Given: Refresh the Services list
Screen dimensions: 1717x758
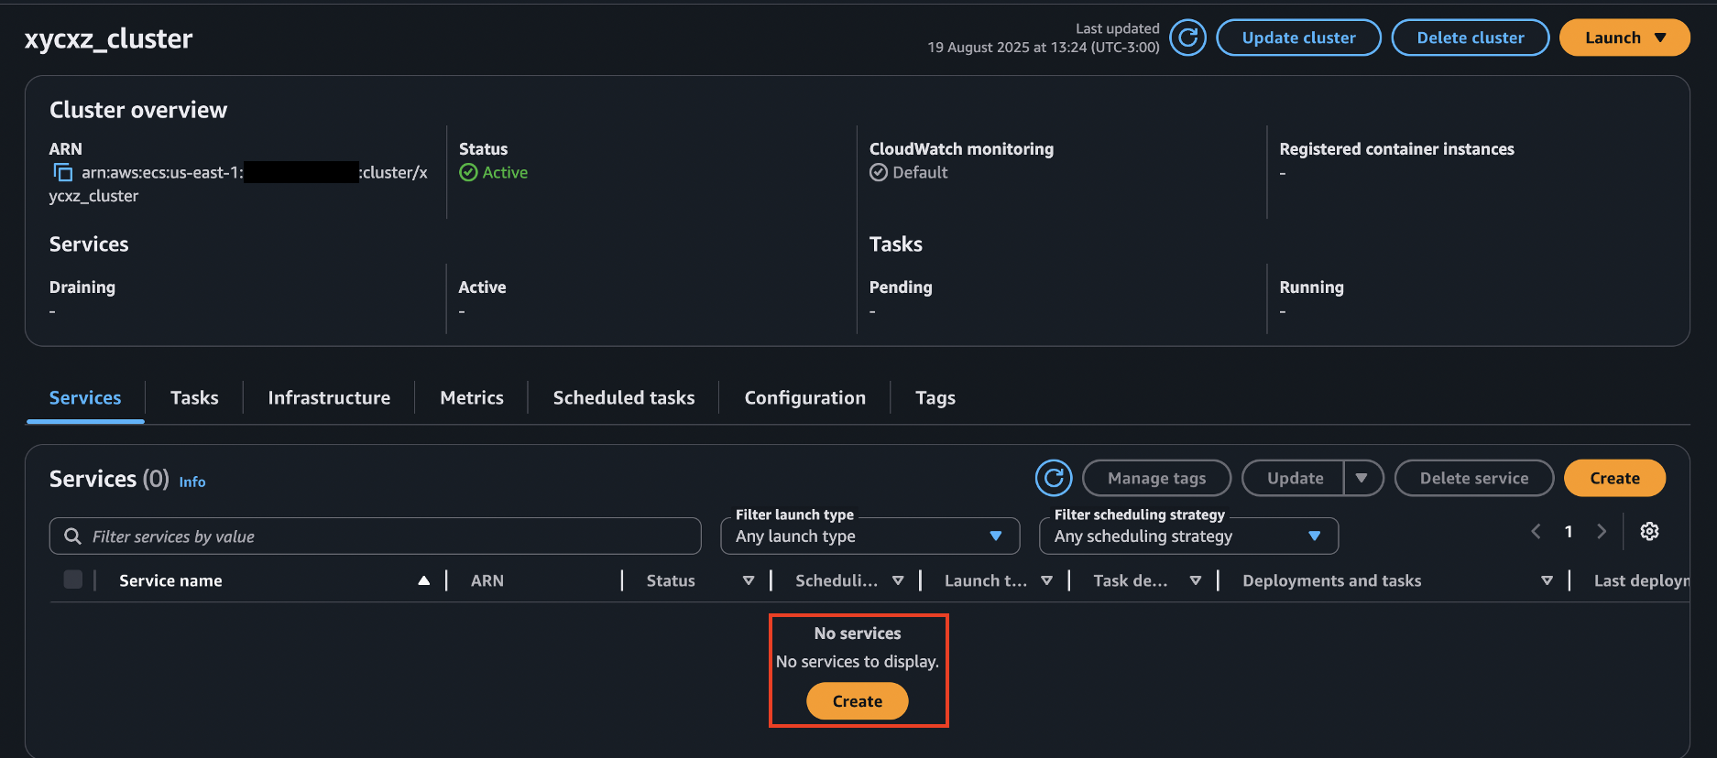Looking at the screenshot, I should click(x=1053, y=478).
